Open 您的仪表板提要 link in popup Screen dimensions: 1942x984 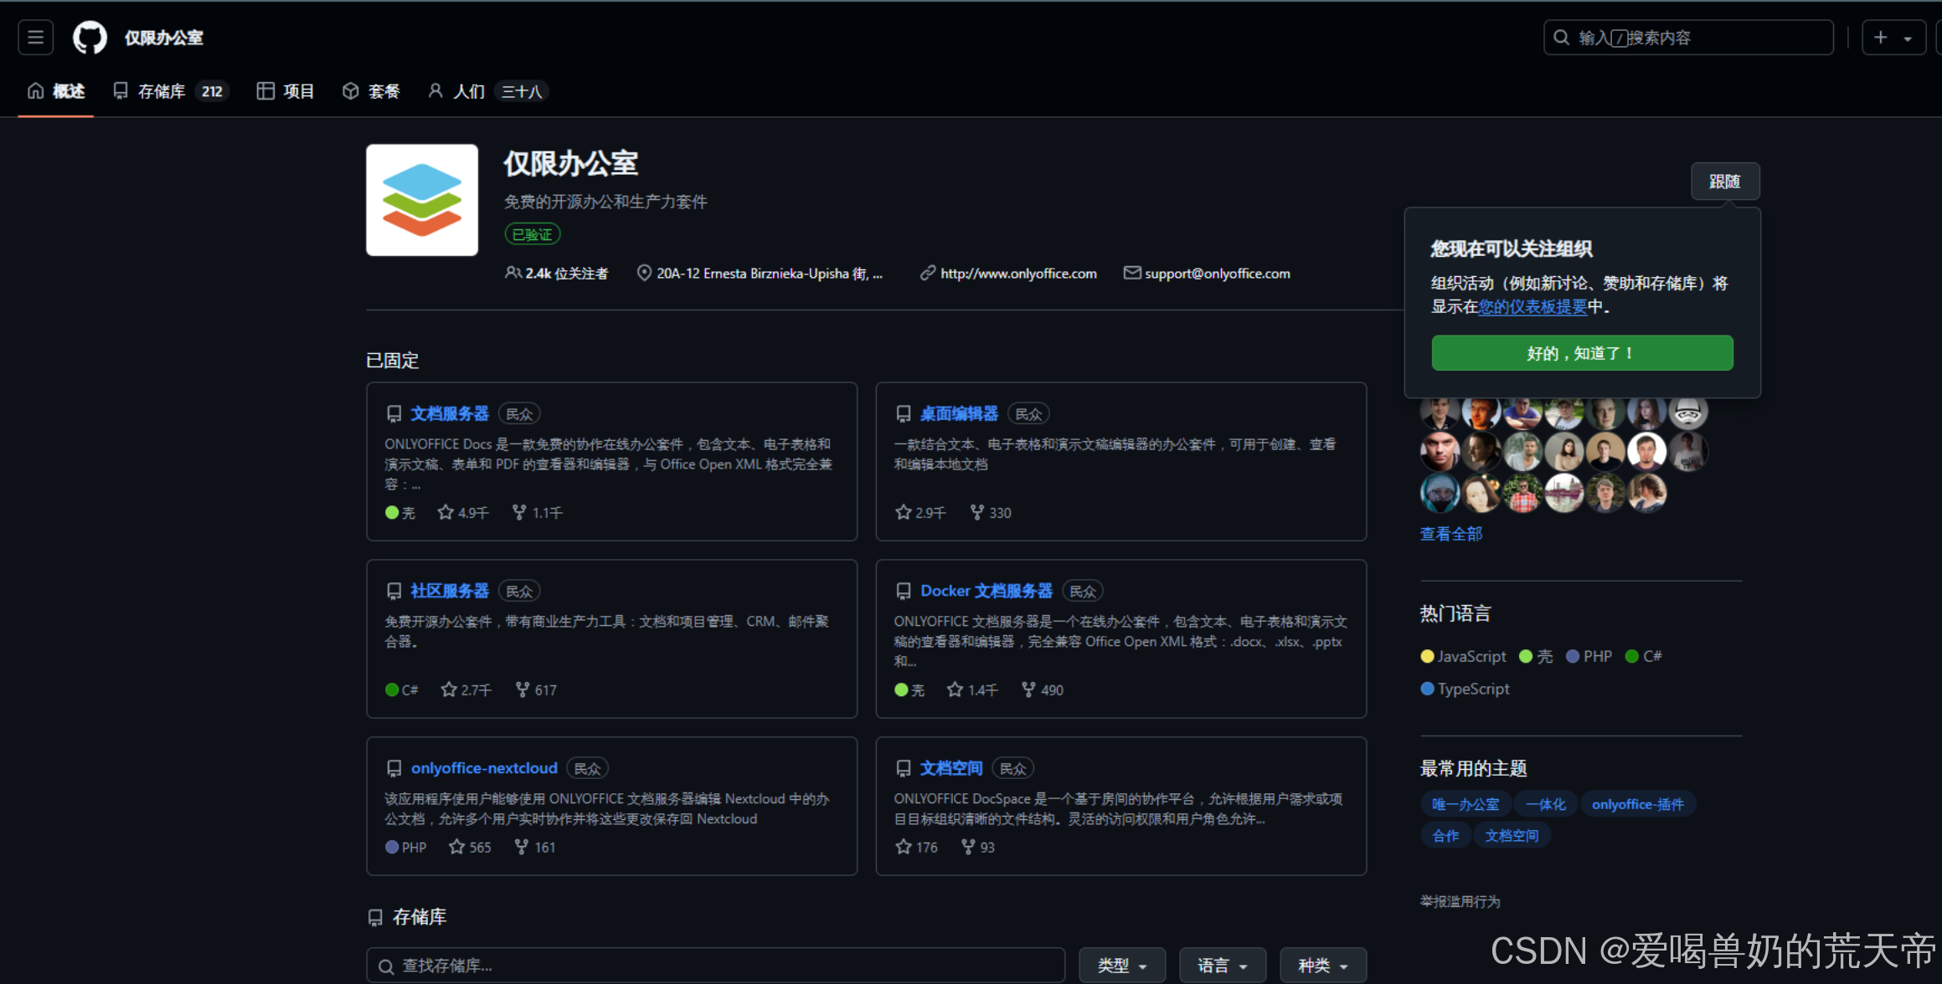pos(1532,307)
